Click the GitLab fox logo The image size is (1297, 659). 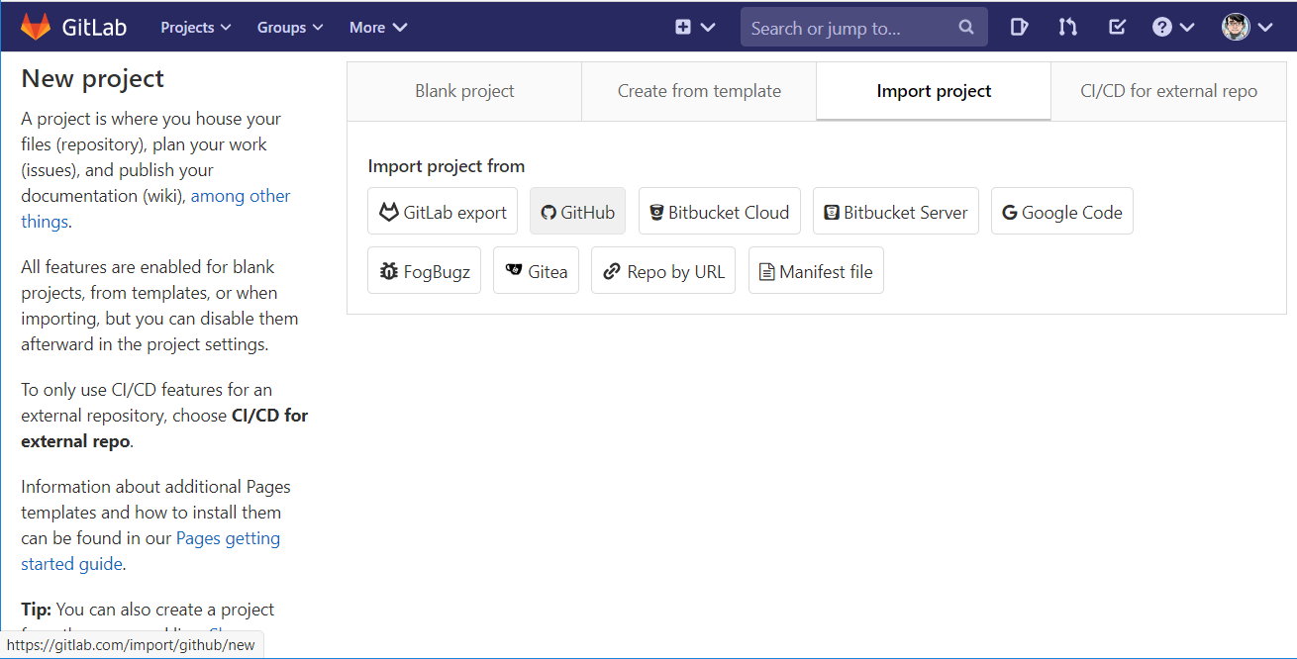36,27
